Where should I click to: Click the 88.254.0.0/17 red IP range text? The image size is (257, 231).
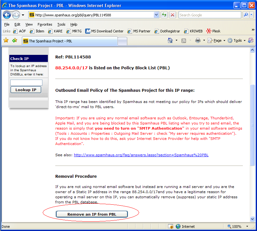pyautogui.click(x=71, y=68)
